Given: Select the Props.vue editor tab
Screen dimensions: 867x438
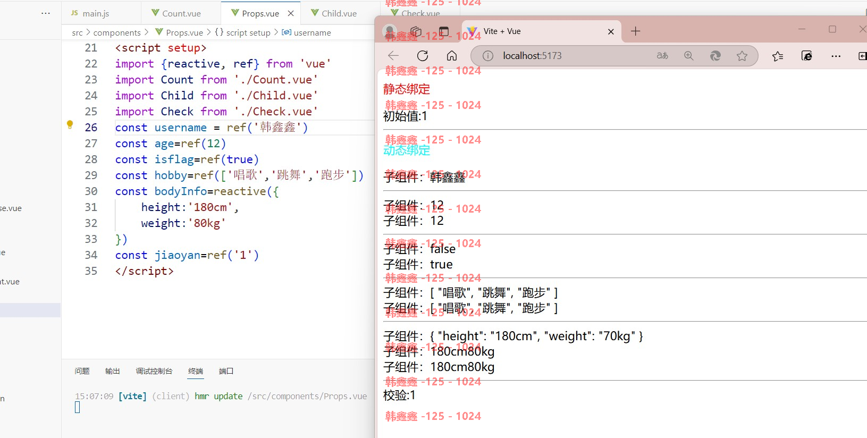Looking at the screenshot, I should (260, 13).
